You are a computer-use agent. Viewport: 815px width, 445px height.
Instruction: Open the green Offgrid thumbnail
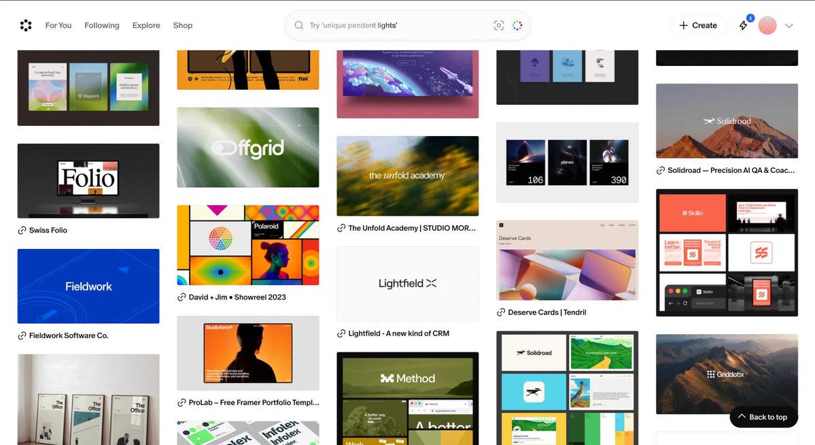[248, 147]
